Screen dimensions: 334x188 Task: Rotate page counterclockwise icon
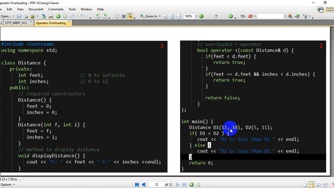pyautogui.click(x=98, y=16)
